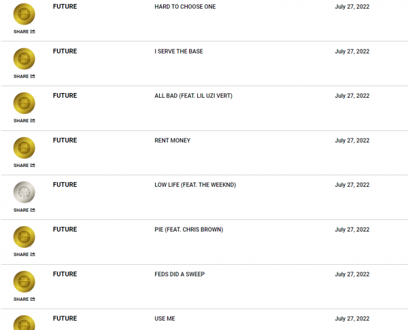Click gold badge for Rent Money
The width and height of the screenshot is (408, 330).
24,148
